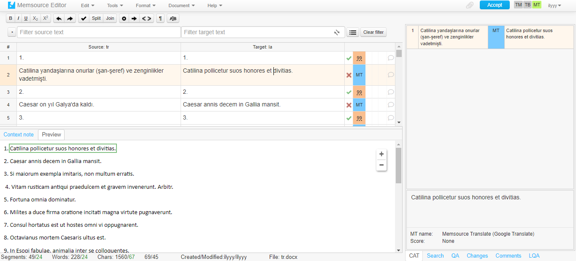Toggle the MT indicator in the header
The width and height of the screenshot is (576, 261).
(536, 5)
